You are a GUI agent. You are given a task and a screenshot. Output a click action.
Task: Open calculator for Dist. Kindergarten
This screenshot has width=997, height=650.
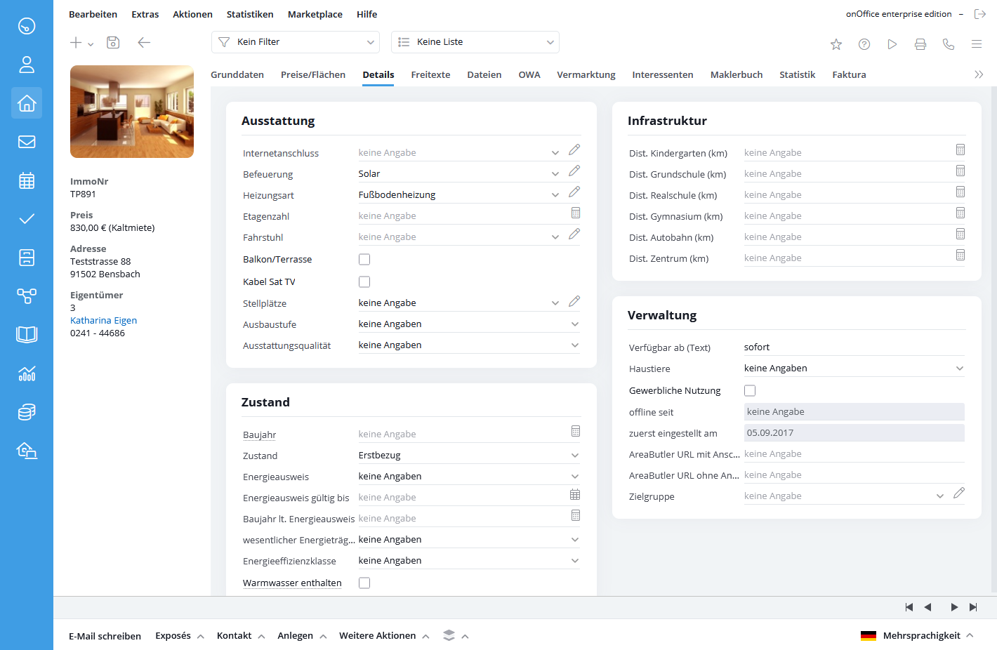pyautogui.click(x=960, y=150)
